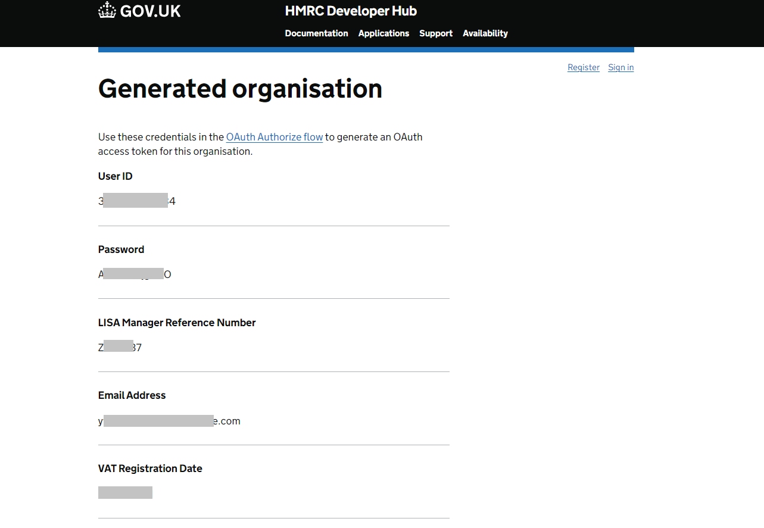The height and width of the screenshot is (528, 764).
Task: Click the masked LISA Manager reference value
Action: click(120, 347)
